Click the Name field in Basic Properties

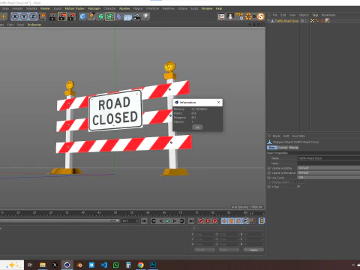(328, 158)
